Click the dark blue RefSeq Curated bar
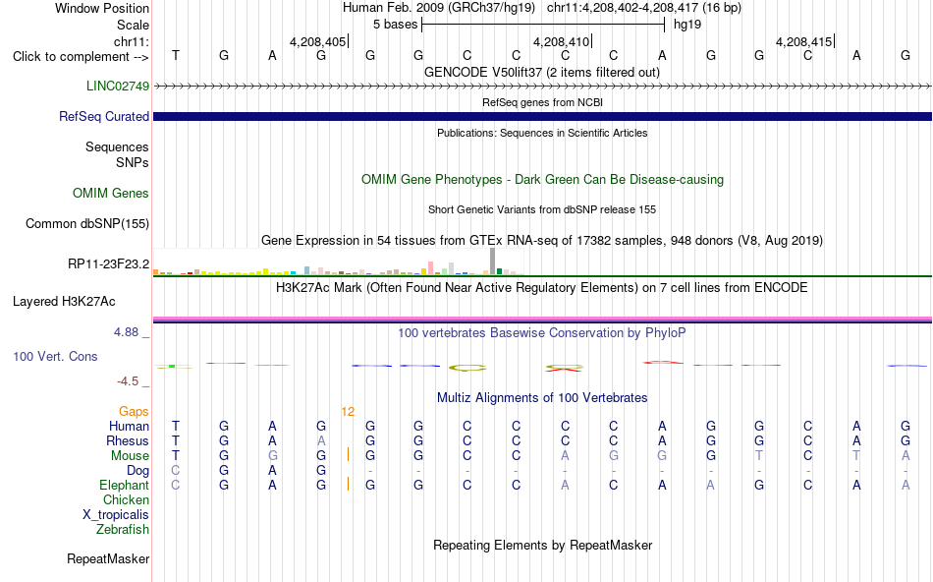This screenshot has height=582, width=933. 542,117
